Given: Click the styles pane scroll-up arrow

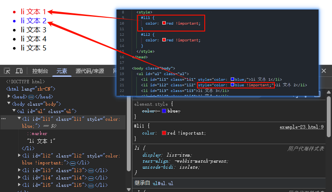Looking at the screenshot, I should click(x=329, y=92).
